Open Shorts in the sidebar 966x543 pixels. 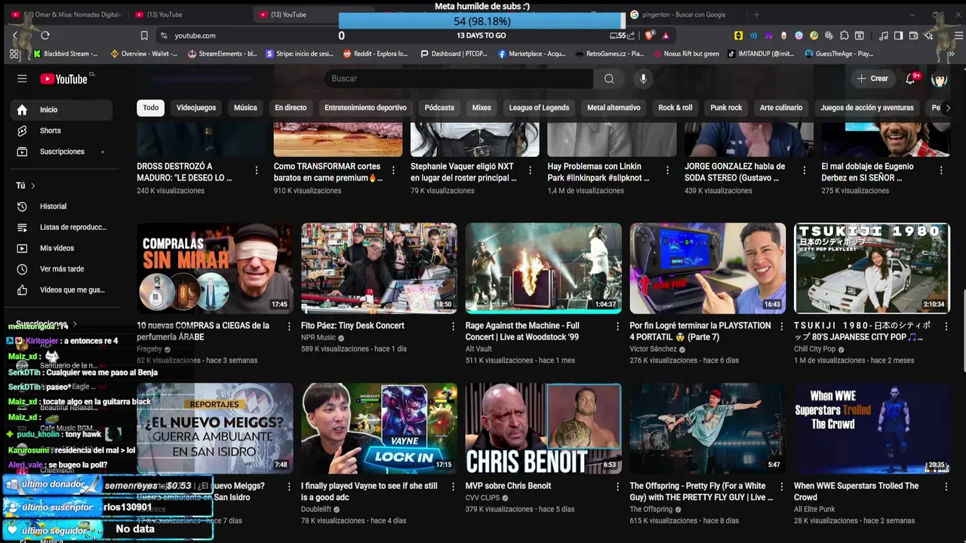coord(51,130)
